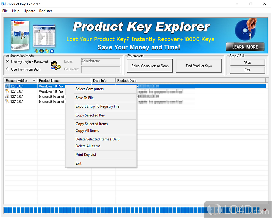
Task: Choose Select Computers from context menu
Action: (x=101, y=89)
